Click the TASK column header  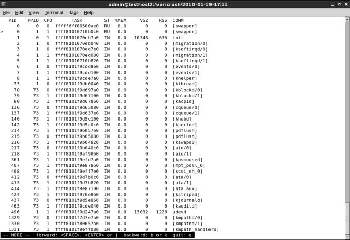tap(77, 20)
